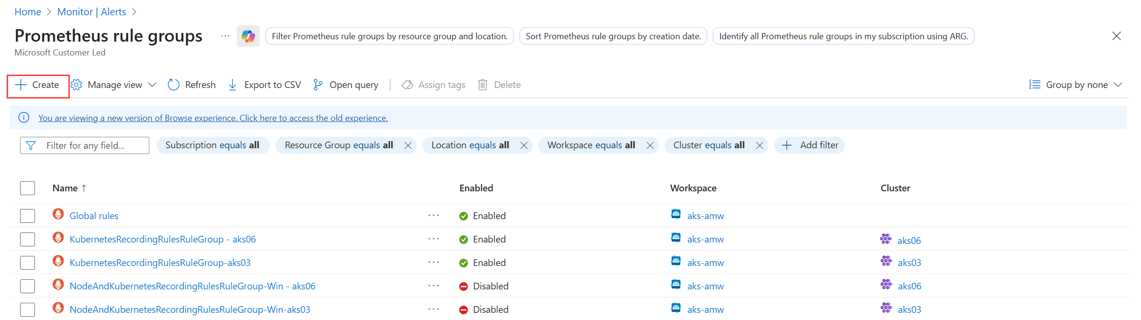Click the Monitor | Alerts breadcrumb
Image resolution: width=1141 pixels, height=320 pixels.
pyautogui.click(x=92, y=12)
